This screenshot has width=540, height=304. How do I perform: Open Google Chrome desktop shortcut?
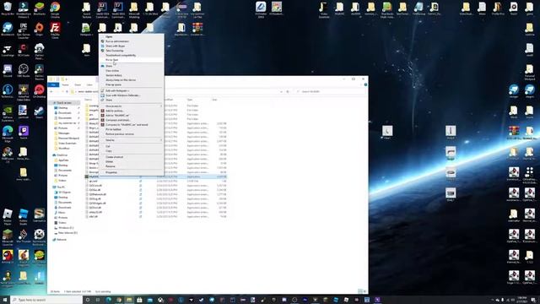pos(55,9)
